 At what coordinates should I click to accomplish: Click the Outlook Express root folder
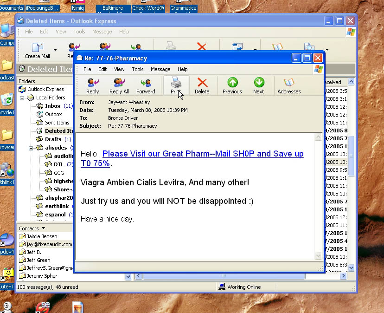[x=41, y=89]
